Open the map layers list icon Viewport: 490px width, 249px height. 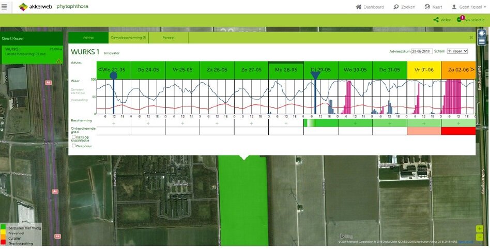482,41
